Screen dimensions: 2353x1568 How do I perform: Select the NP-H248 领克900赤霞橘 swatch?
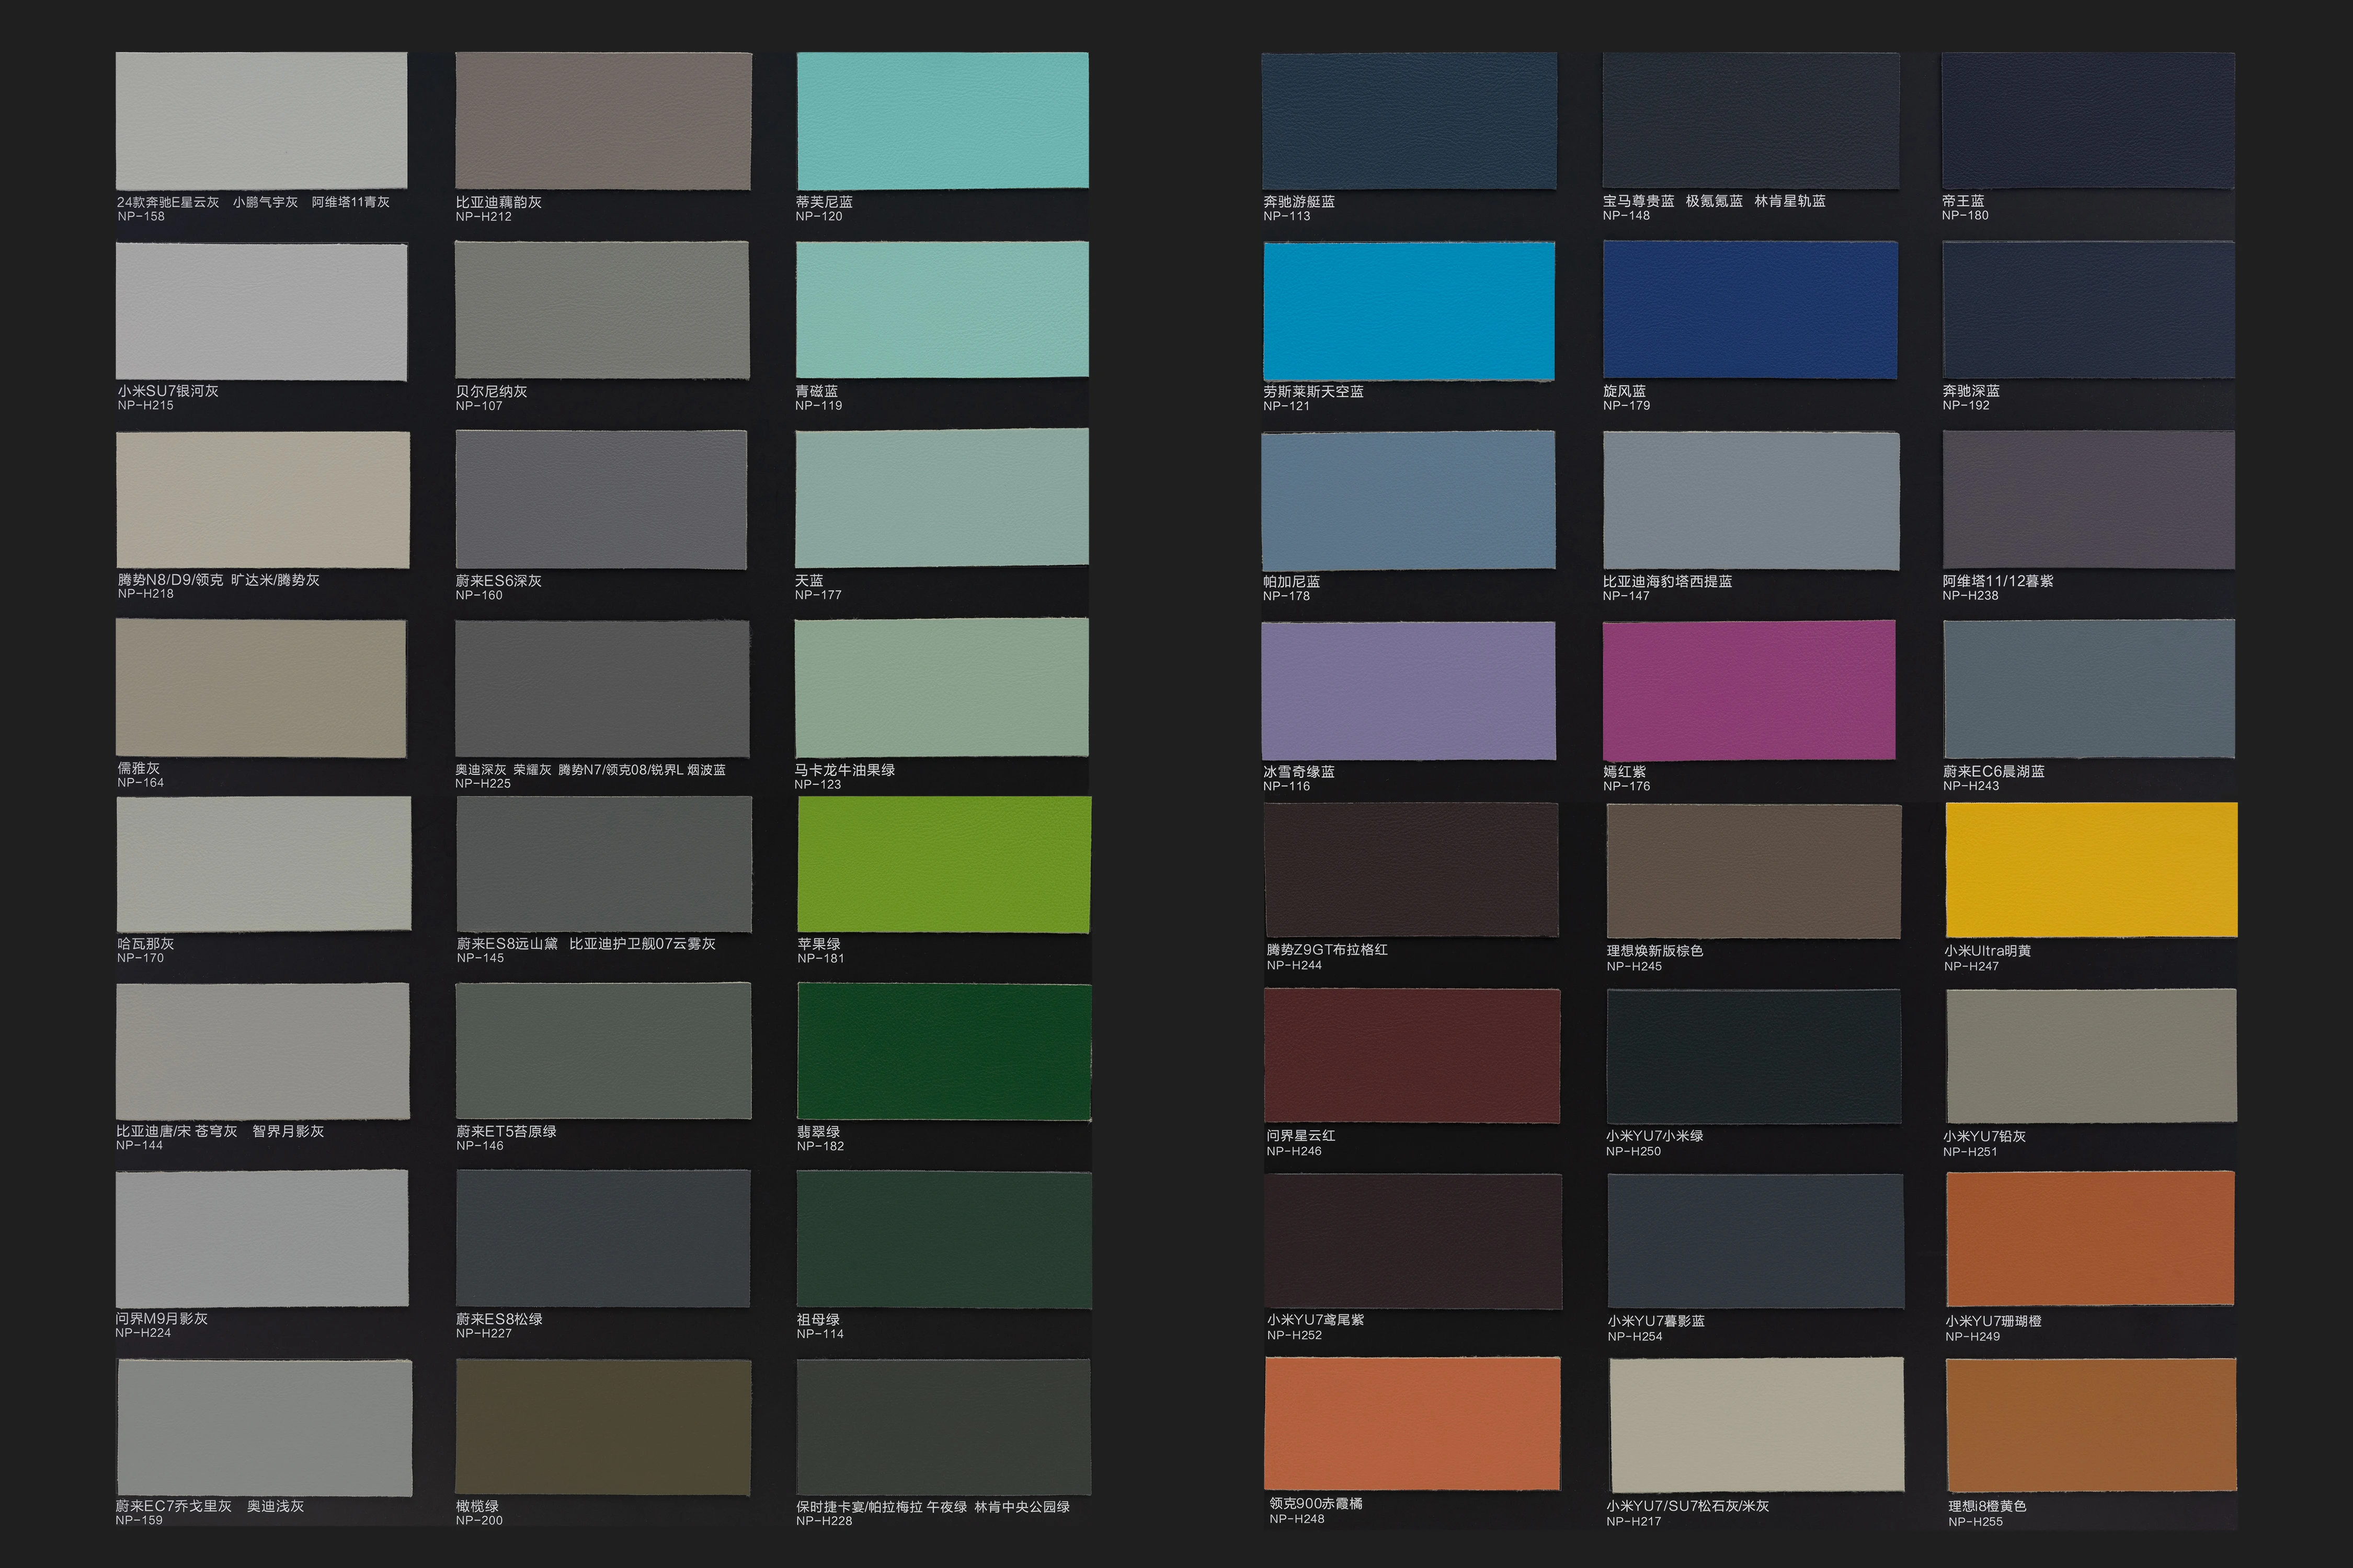click(x=1413, y=1423)
